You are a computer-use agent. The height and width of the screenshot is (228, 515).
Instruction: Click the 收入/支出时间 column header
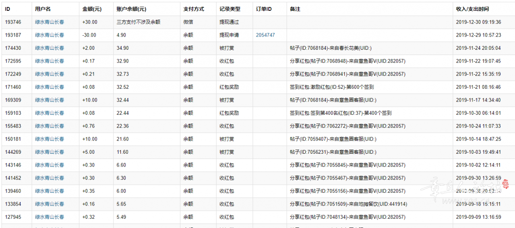click(472, 9)
